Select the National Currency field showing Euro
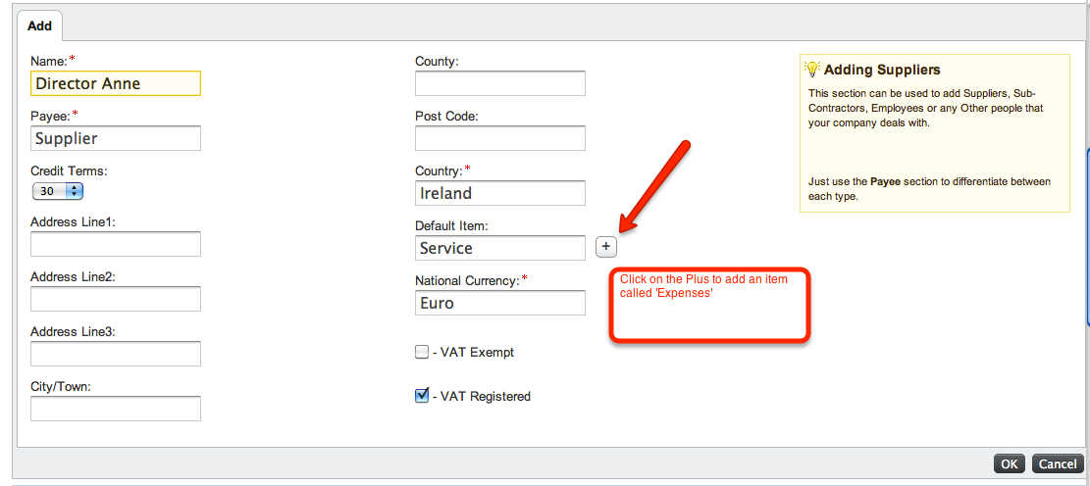 click(x=499, y=303)
